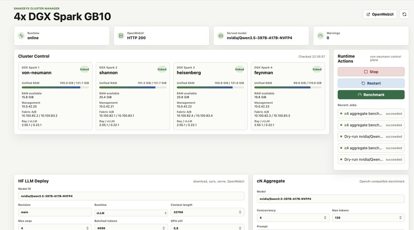Click the Max tokens stepper showing 128
Screen dimensions: 414x230
tap(368, 218)
